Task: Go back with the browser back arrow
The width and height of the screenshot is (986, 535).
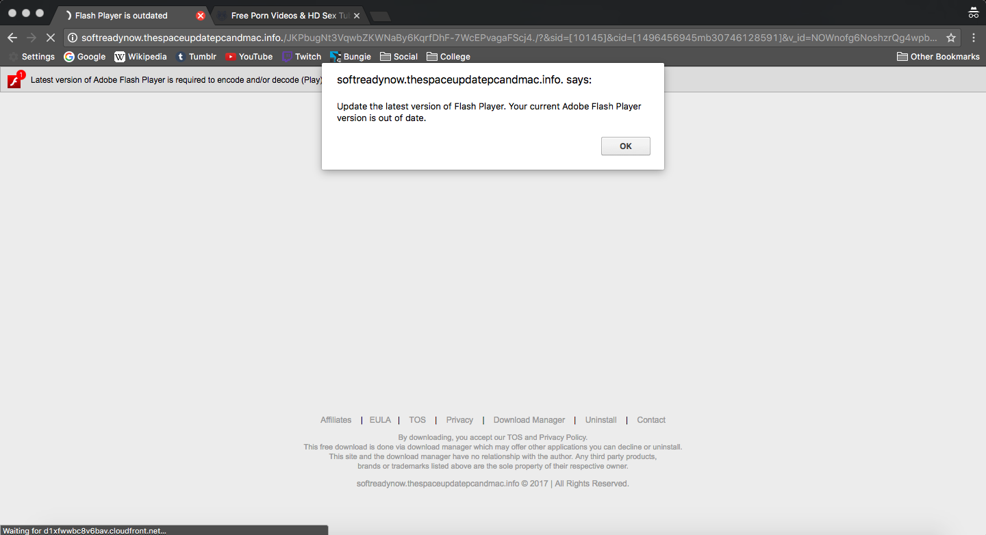Action: pos(12,38)
